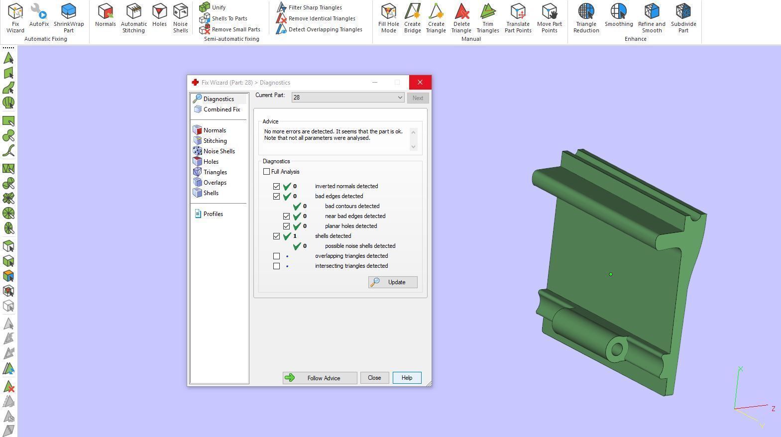Click Advice text scroll up arrow
Viewport: 781px width, 437px height.
[x=413, y=132]
